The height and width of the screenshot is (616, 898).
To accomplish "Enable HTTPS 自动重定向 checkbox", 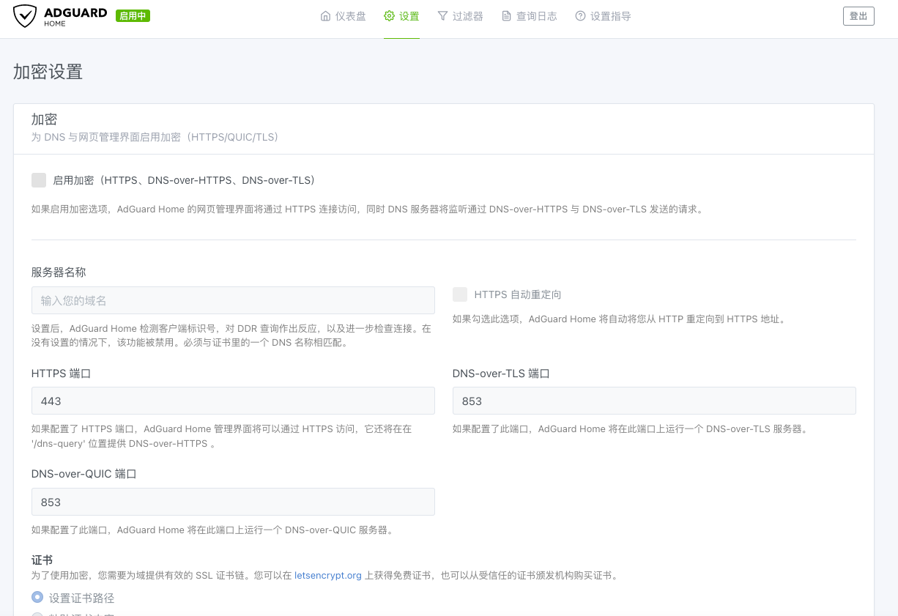I will pyautogui.click(x=460, y=294).
